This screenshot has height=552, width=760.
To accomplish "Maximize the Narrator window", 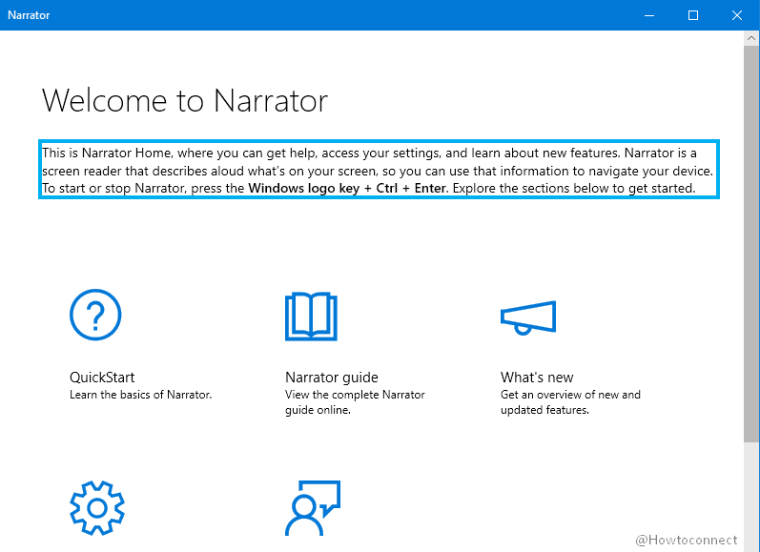I will pyautogui.click(x=693, y=15).
